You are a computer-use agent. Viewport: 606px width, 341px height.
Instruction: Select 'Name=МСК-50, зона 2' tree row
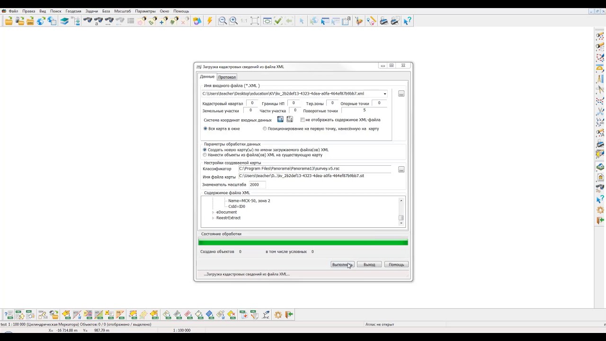point(249,201)
